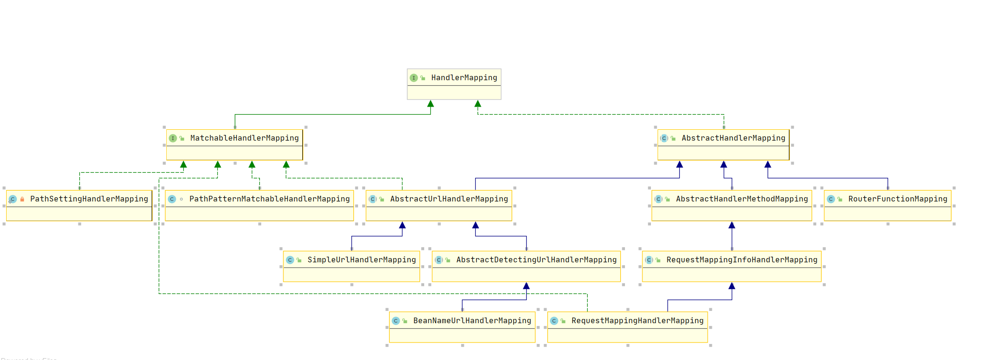Screen dimensions: 992x360
Task: Click the empty body of the AbstractHandlerMapping node
Action: 723,153
